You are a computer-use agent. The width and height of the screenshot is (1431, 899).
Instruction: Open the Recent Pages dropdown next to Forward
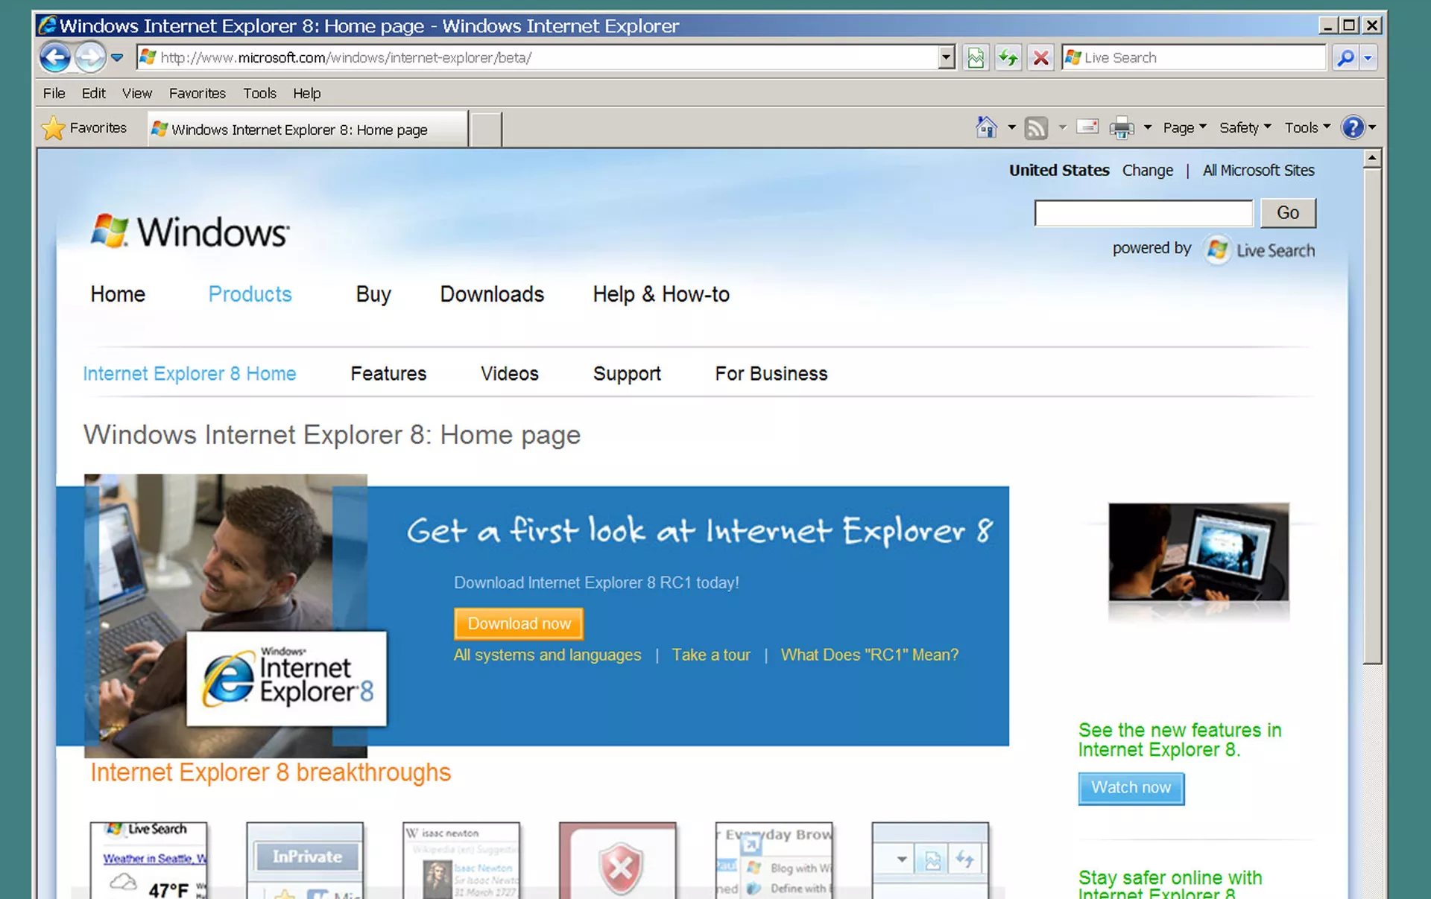[x=117, y=57]
